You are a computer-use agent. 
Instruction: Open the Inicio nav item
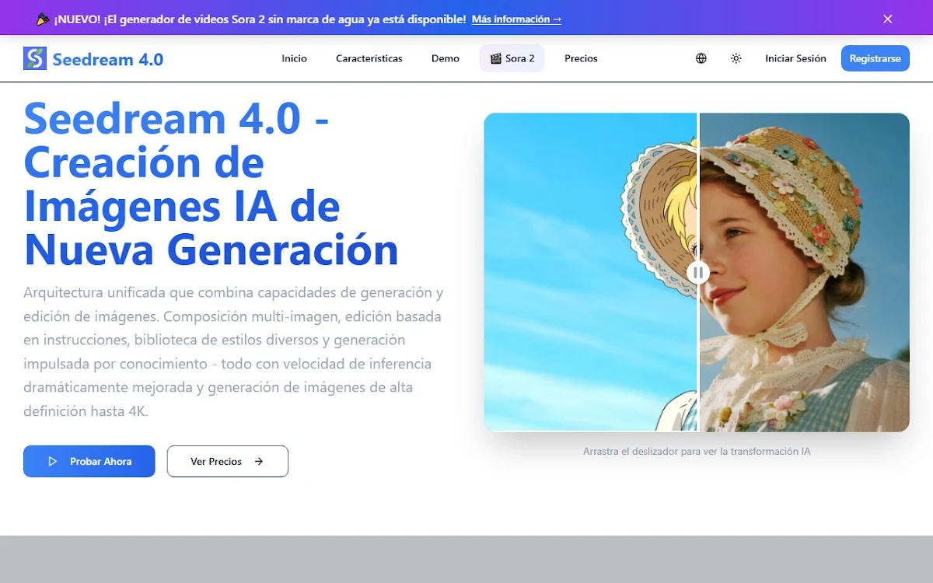click(295, 58)
